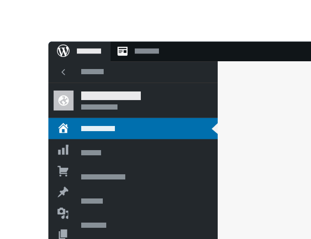Click the gray site address bar under title
The height and width of the screenshot is (239, 311).
(99, 107)
